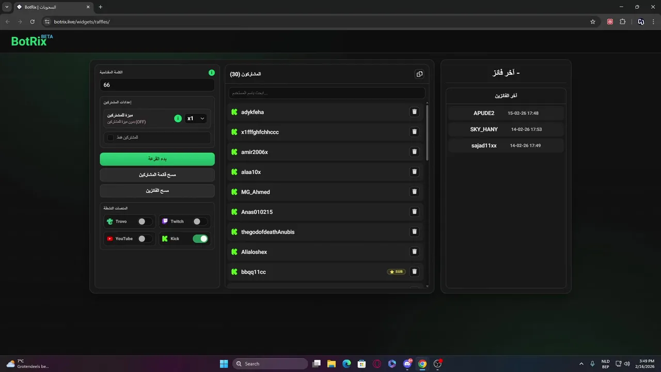The width and height of the screenshot is (661, 372).
Task: Open weather widget on taskbar
Action: 27,364
